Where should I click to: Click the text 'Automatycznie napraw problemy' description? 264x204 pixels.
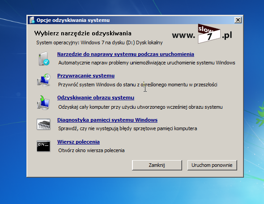147,63
